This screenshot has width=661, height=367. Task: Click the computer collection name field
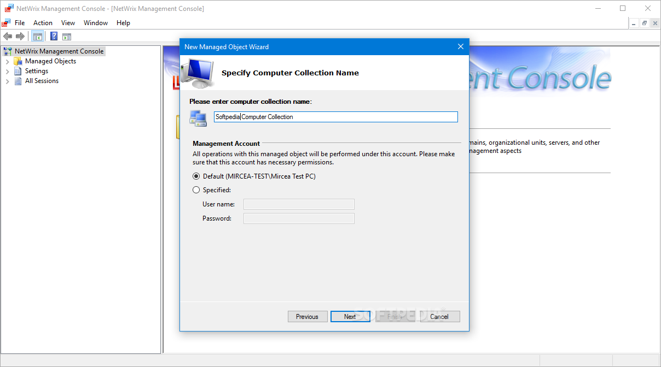(335, 117)
